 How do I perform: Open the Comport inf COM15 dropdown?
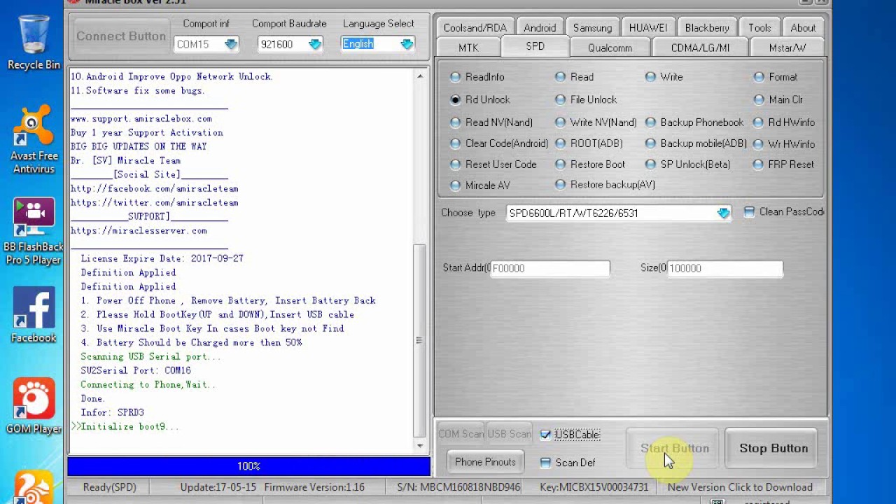point(230,44)
